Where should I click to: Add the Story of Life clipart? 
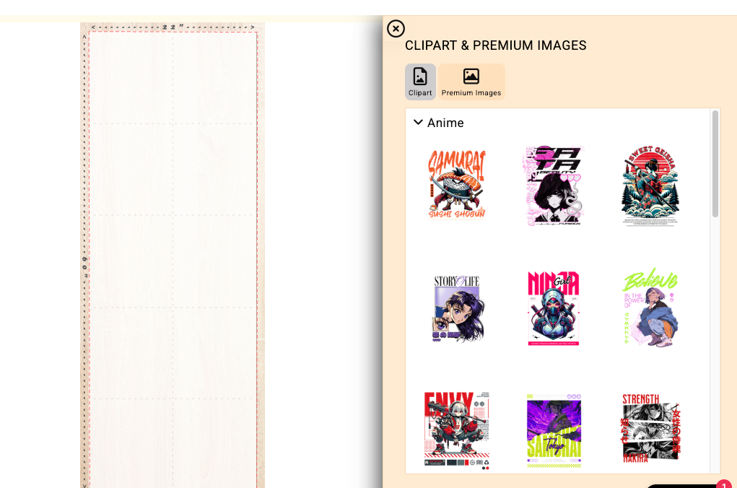coord(456,308)
